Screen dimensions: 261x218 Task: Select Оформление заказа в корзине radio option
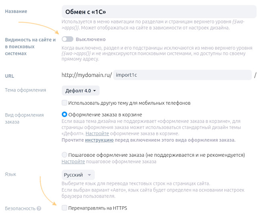[65, 115]
